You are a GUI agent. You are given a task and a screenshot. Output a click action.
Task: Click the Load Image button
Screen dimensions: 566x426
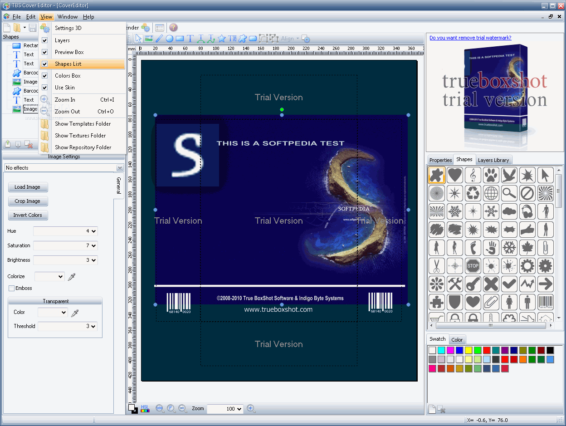point(28,187)
